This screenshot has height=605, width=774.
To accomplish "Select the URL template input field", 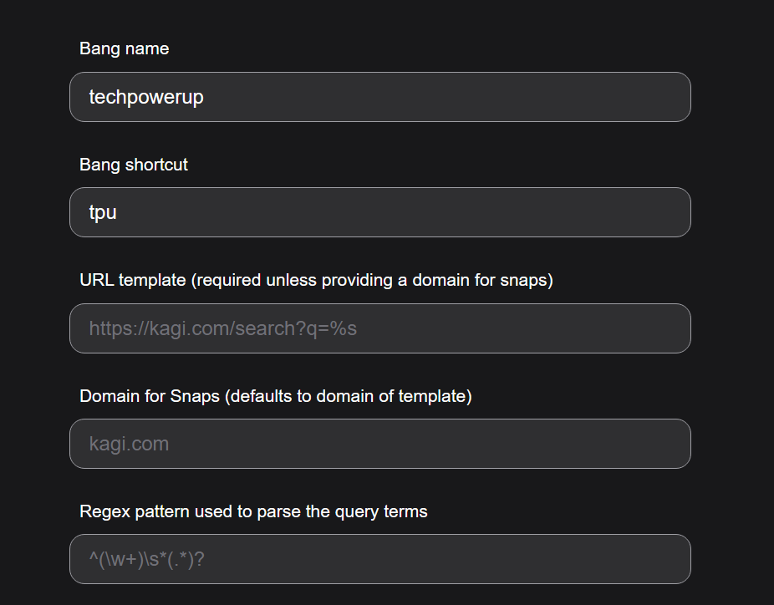I will pyautogui.click(x=379, y=328).
